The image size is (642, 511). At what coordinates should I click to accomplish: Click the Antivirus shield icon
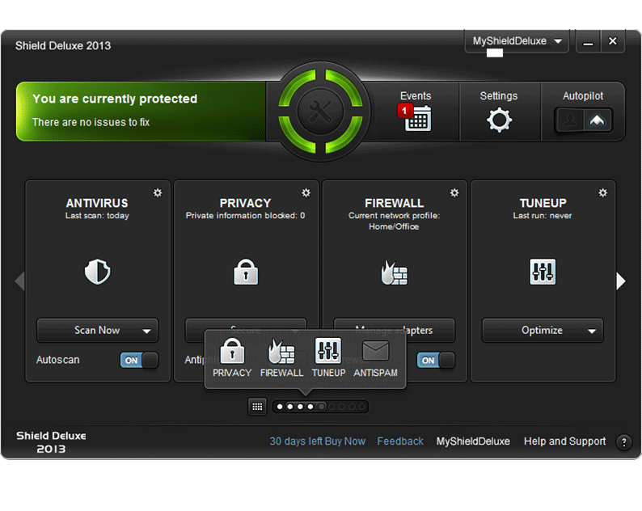[98, 272]
